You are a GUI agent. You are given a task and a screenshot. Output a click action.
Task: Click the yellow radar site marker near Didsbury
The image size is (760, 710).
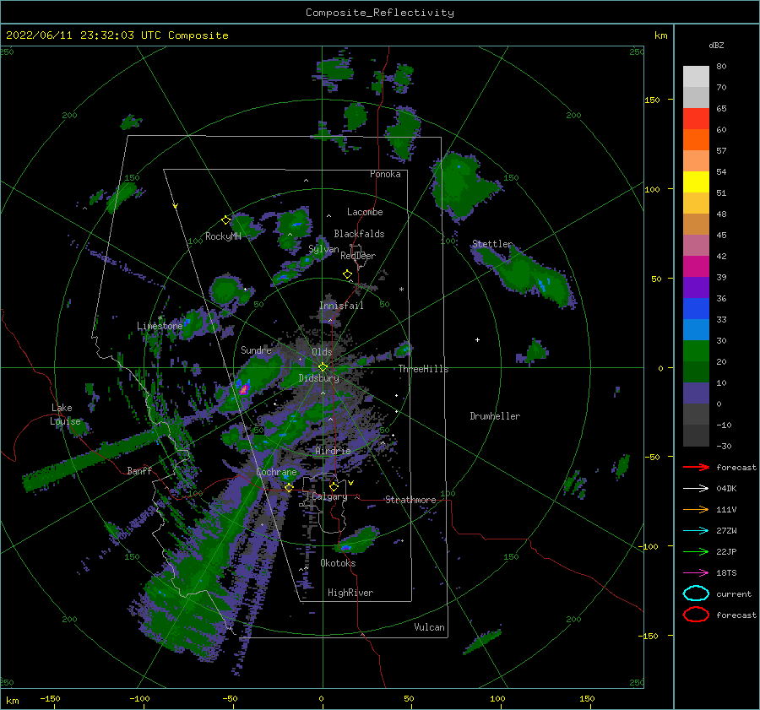click(x=323, y=367)
